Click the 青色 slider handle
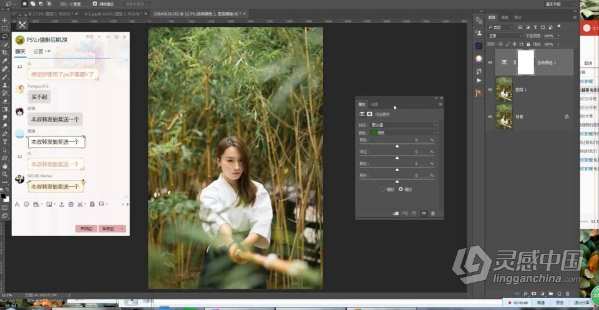 397,146
